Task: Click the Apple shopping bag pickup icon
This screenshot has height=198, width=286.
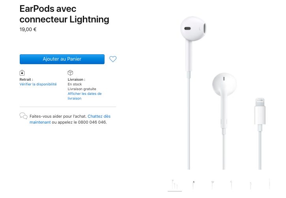Action: 22,73
